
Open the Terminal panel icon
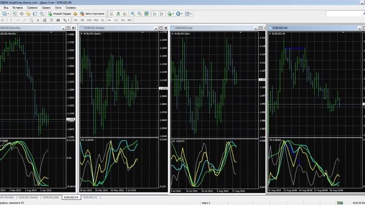point(35,14)
